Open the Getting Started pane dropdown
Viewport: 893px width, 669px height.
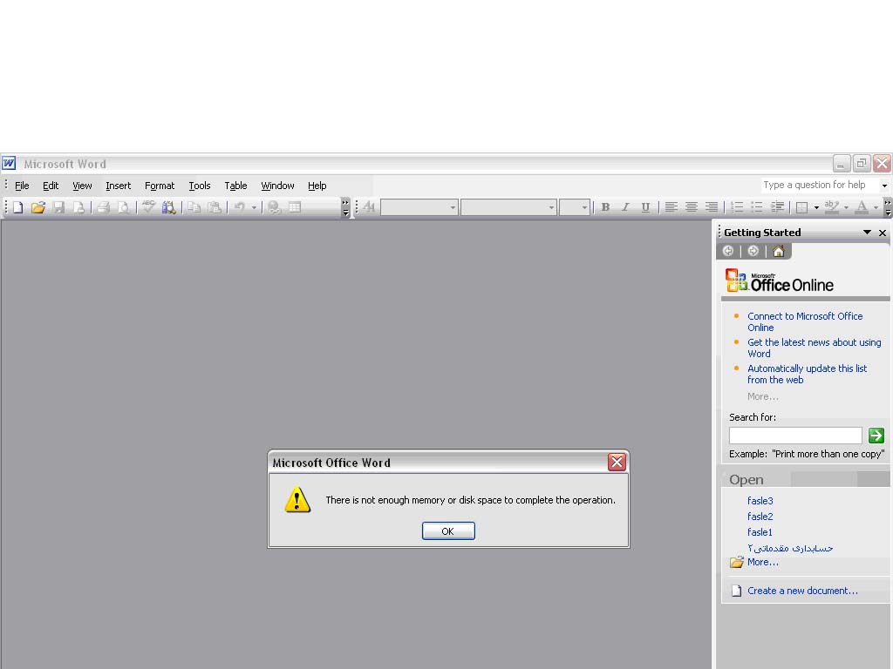pos(867,232)
